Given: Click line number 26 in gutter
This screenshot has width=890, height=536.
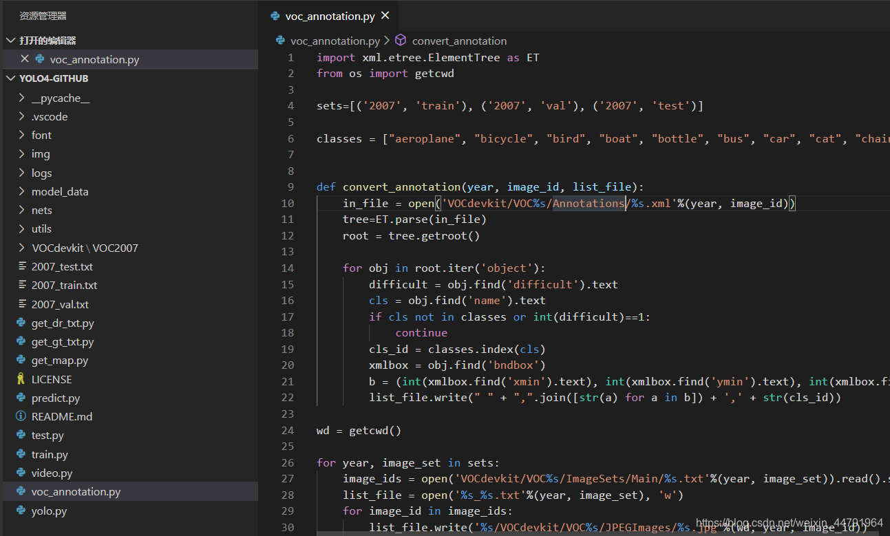Looking at the screenshot, I should click(x=288, y=462).
